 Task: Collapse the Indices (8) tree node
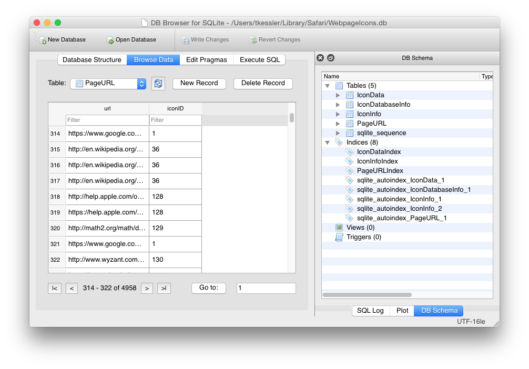pos(327,142)
